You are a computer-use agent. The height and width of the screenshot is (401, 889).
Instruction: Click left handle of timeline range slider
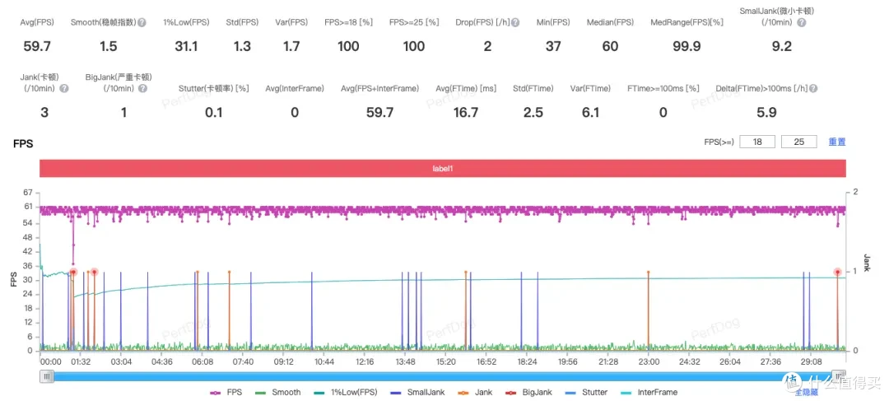click(48, 376)
